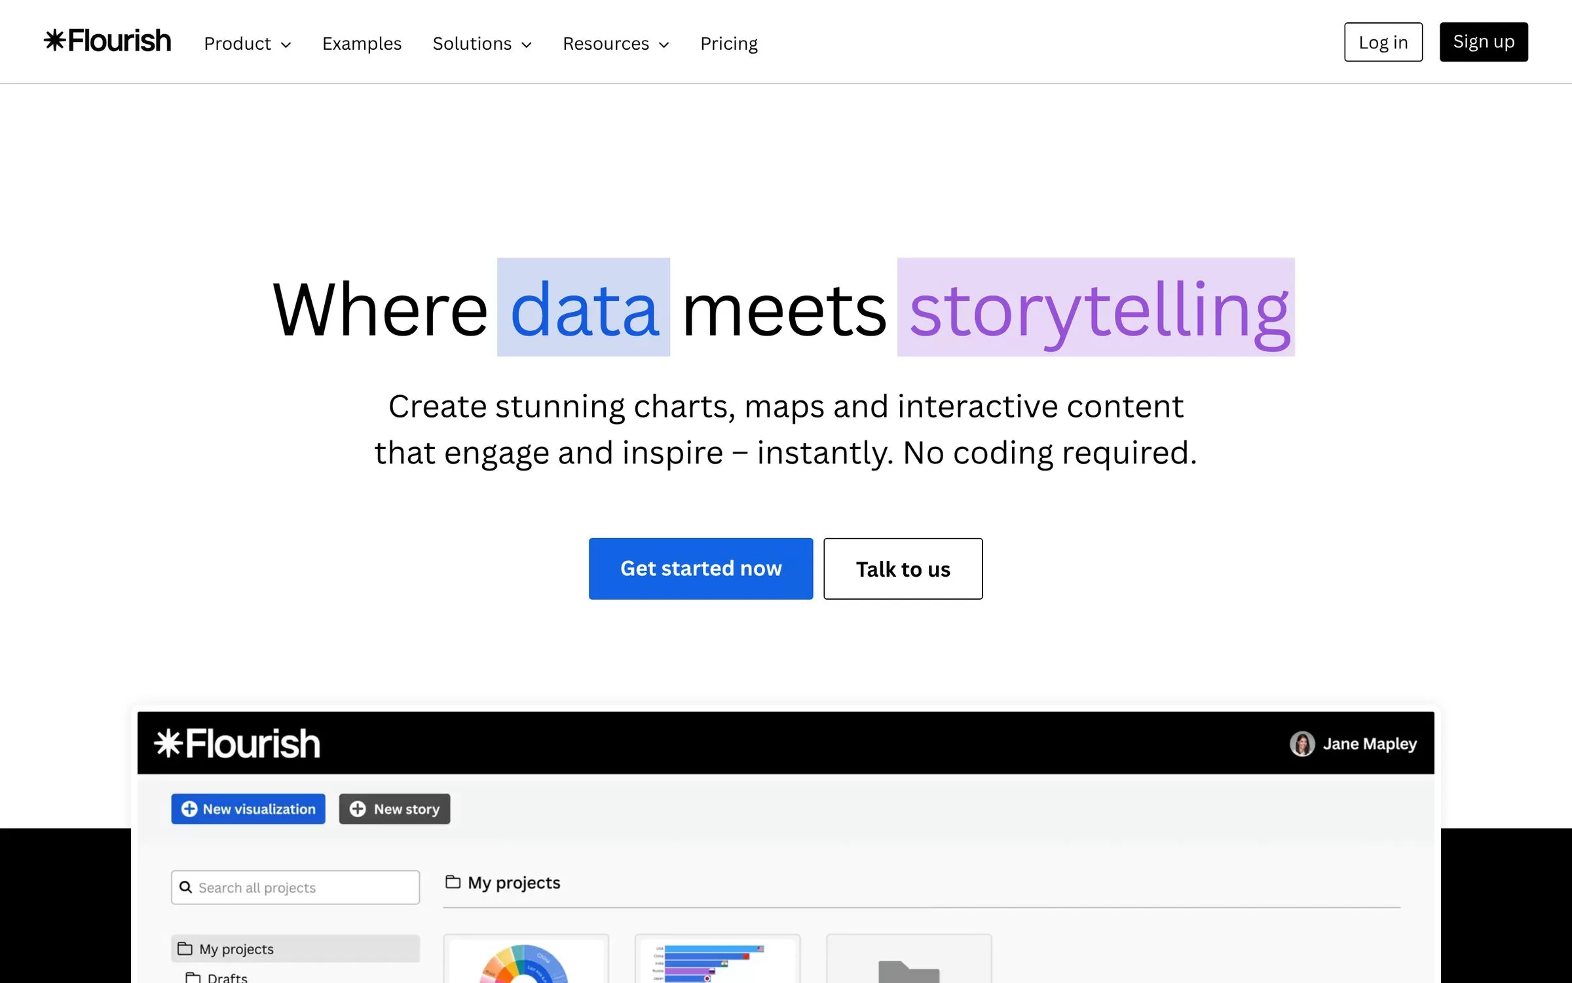Expand the Resources dropdown menu
The image size is (1572, 983).
pos(616,44)
